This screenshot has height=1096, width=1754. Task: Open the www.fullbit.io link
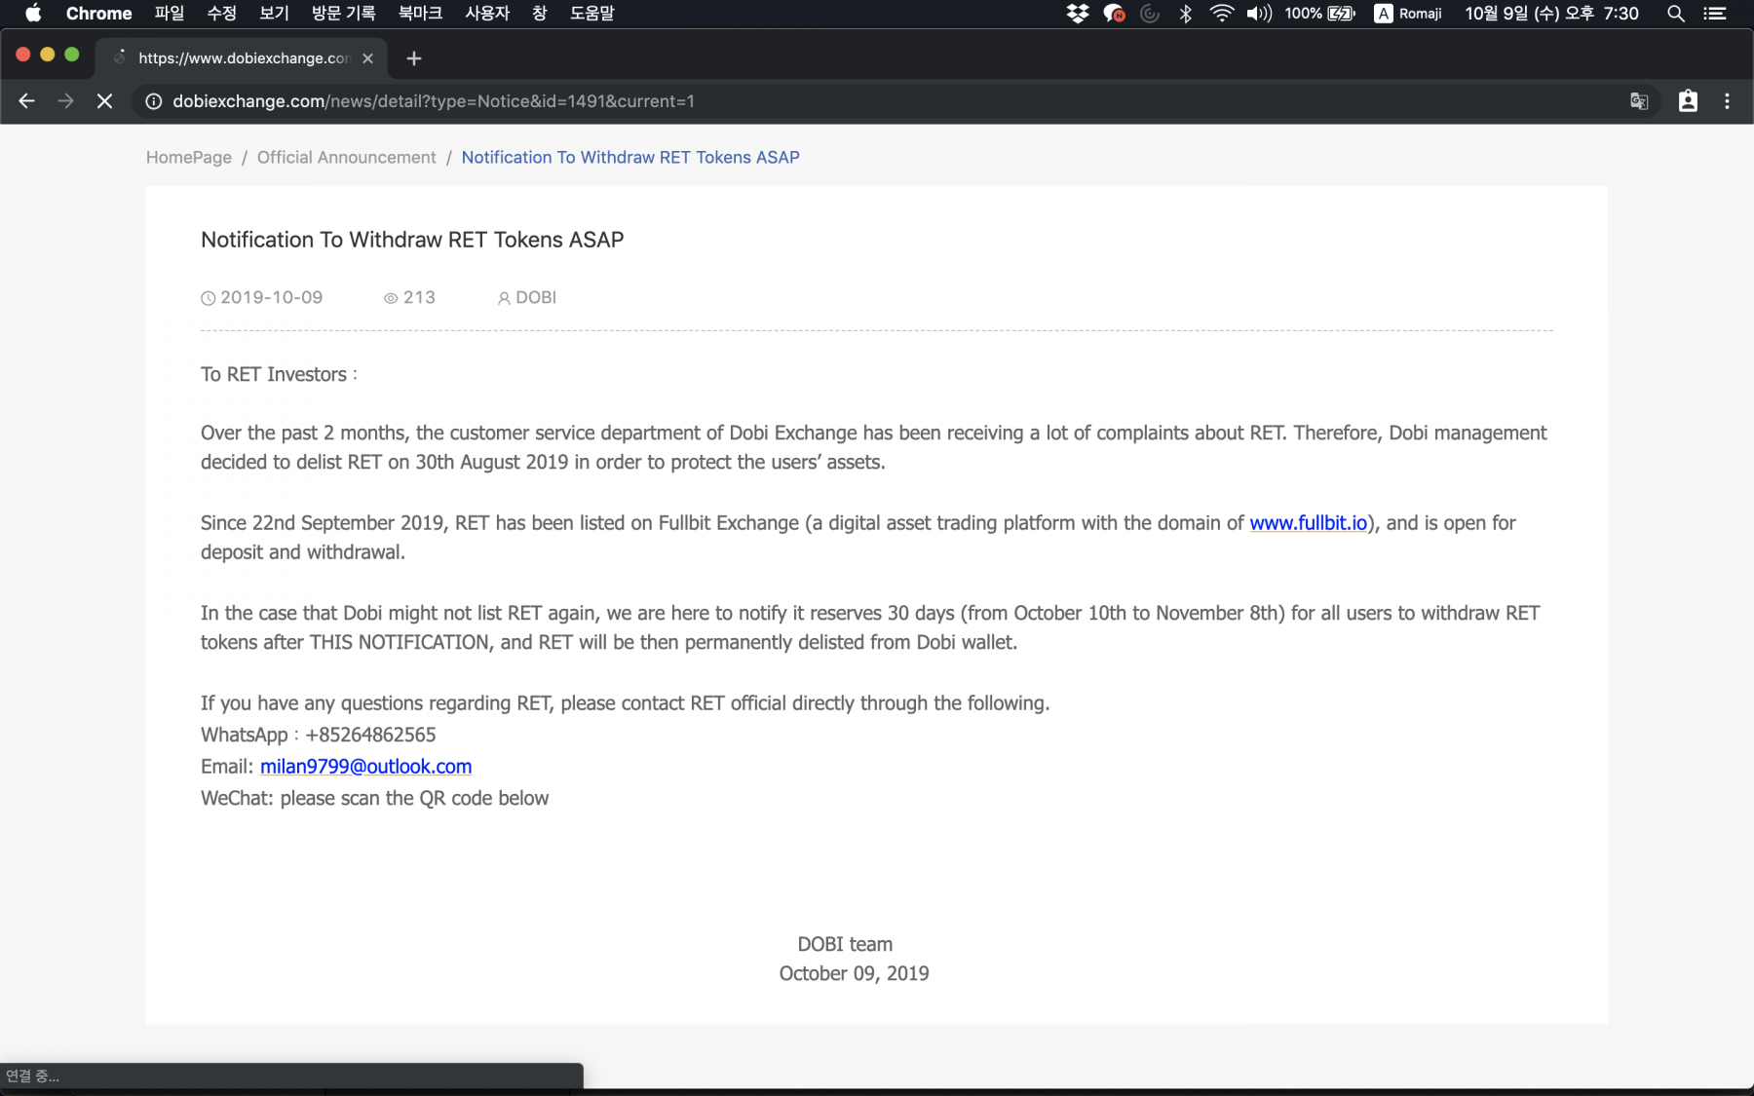point(1309,523)
